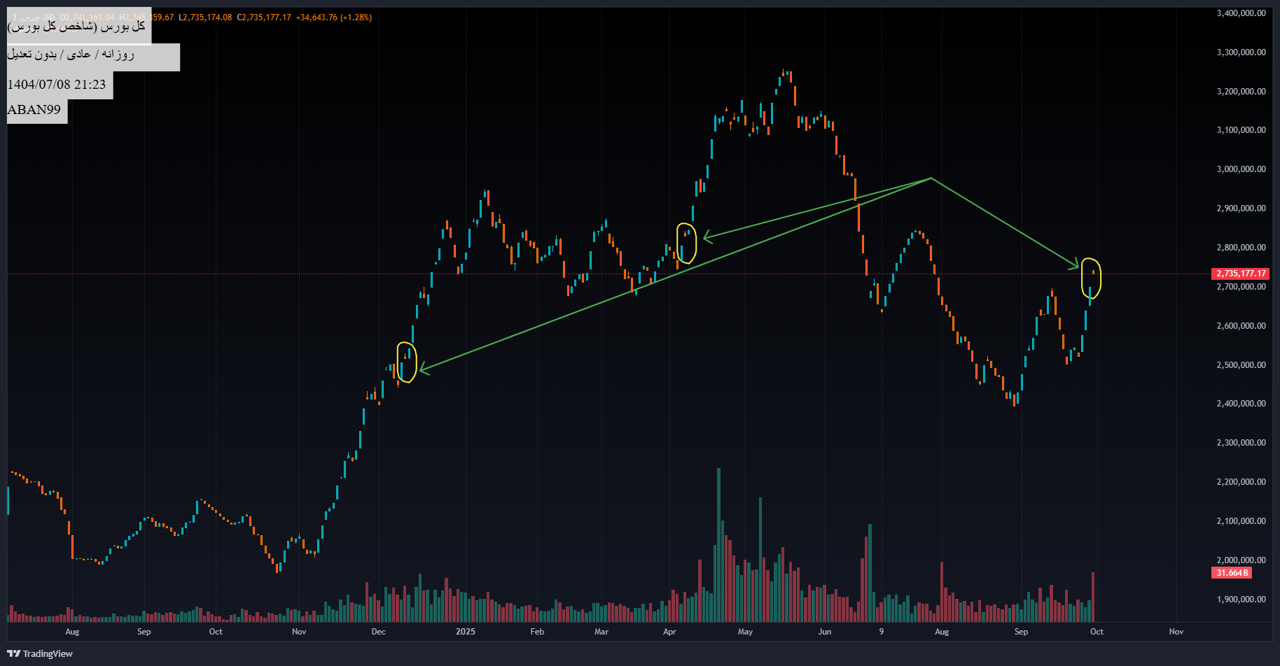Click the apex where the green arrows meet
Screen dimensions: 1280x666
coord(931,178)
